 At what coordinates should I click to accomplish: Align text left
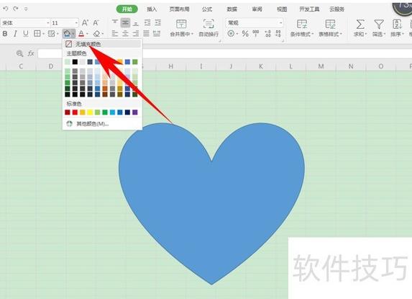tap(115, 33)
